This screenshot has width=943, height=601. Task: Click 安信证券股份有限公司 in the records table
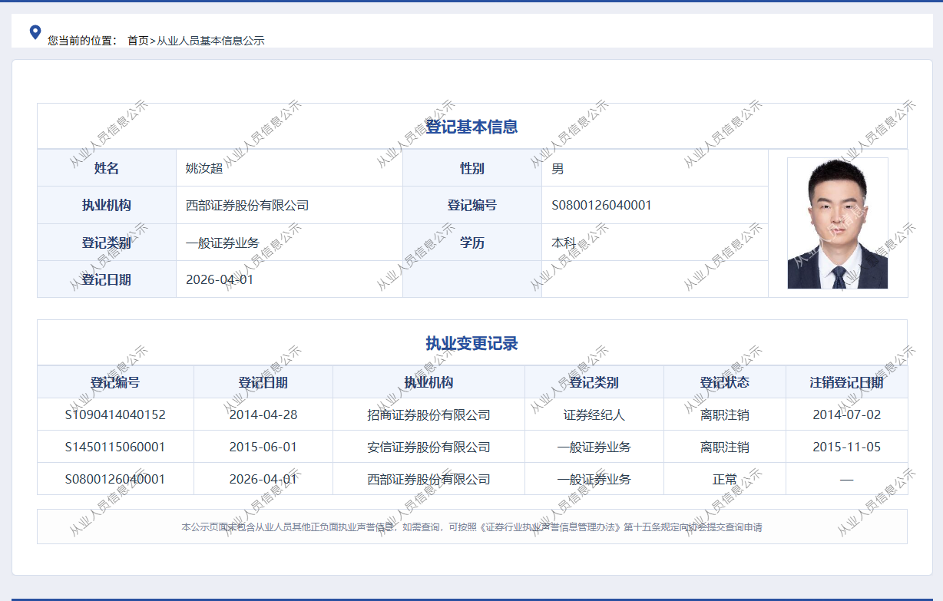point(428,447)
